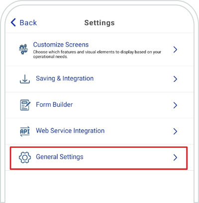
Task: Go Back using the Back label
Action: coord(28,22)
